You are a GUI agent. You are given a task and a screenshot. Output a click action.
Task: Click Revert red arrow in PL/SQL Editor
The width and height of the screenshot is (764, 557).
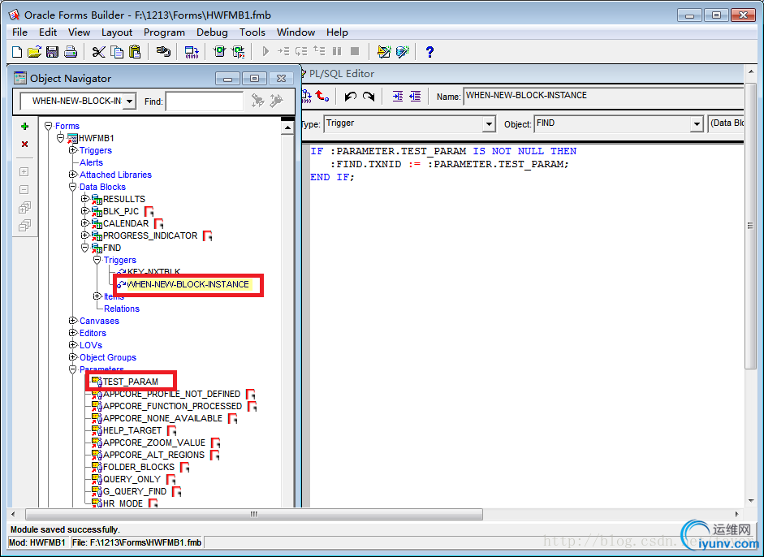click(322, 96)
